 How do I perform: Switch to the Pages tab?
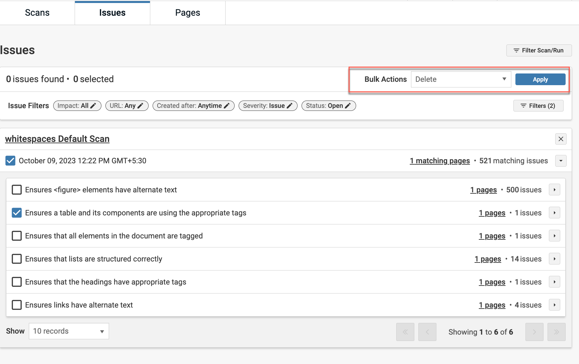coord(187,13)
